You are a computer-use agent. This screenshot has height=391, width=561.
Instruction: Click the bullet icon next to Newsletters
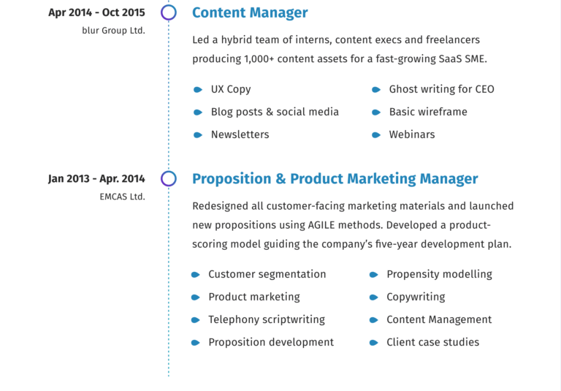tap(197, 135)
